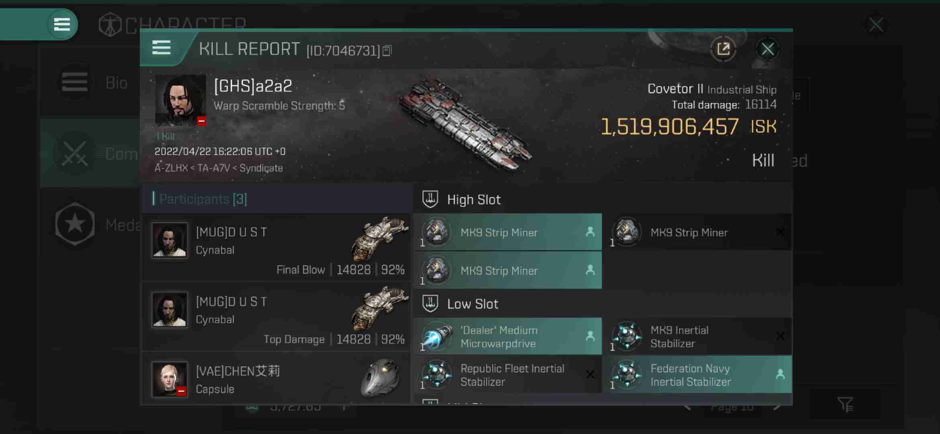Click the MUG]D U S T pilot portrait

point(170,239)
